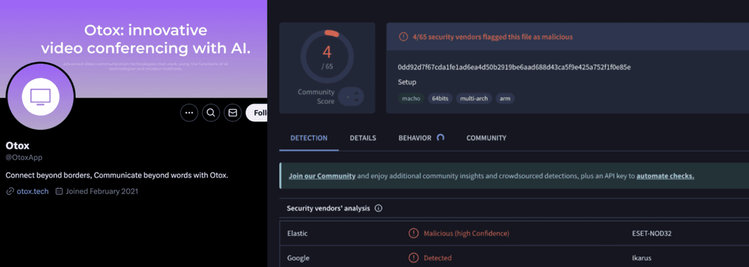Click the warning icon next to Elastic result

pyautogui.click(x=413, y=234)
